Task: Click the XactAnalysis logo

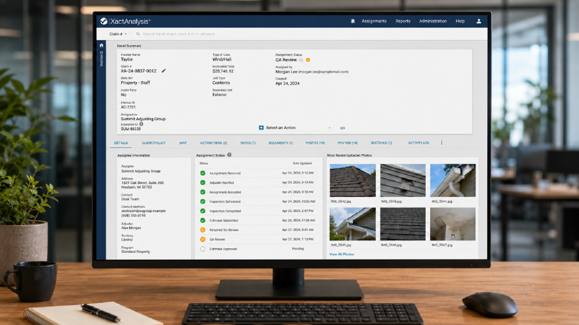Action: (x=125, y=21)
